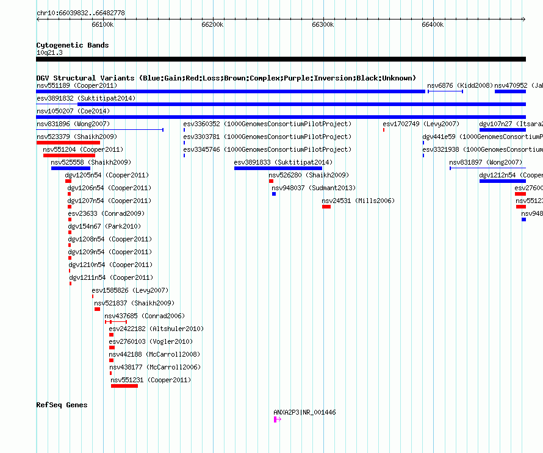Open nsv948037 (Sudmant2013) variant
The height and width of the screenshot is (453, 543).
tap(314, 188)
